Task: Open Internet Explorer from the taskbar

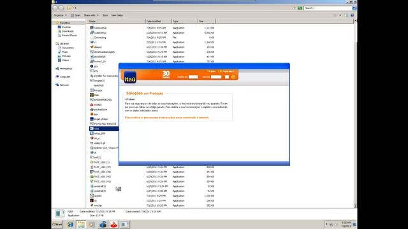Action: 70,225
